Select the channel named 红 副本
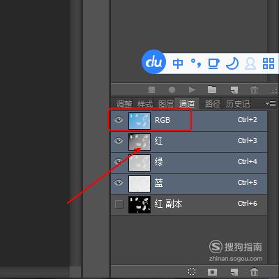 coord(168,204)
